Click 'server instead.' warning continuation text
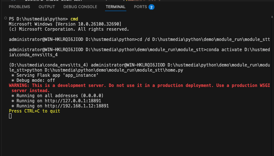 click(x=31, y=90)
